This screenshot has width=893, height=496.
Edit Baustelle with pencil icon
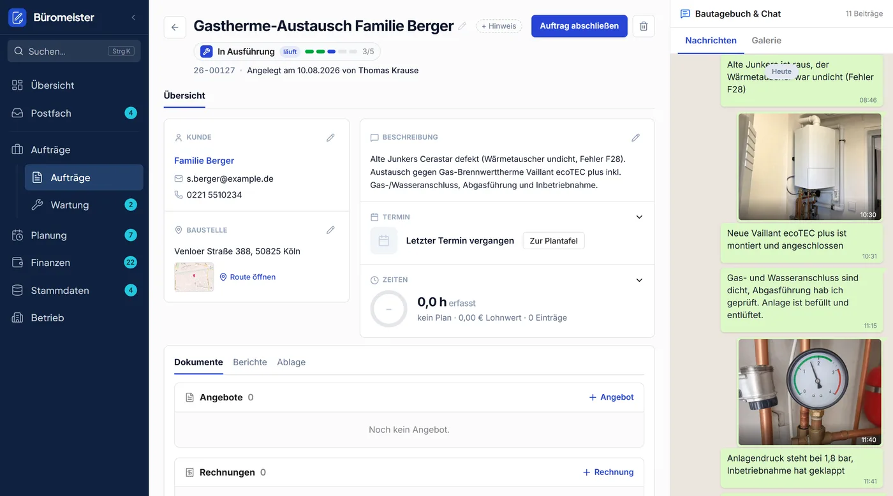click(330, 230)
